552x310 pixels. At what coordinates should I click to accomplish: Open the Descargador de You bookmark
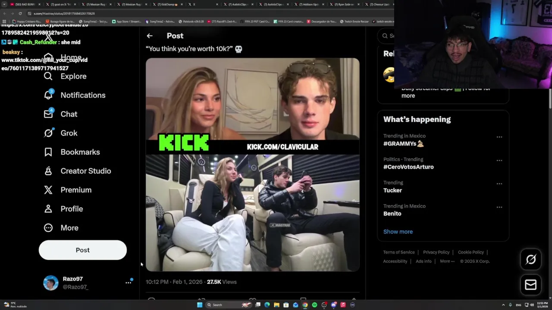[x=321, y=22]
